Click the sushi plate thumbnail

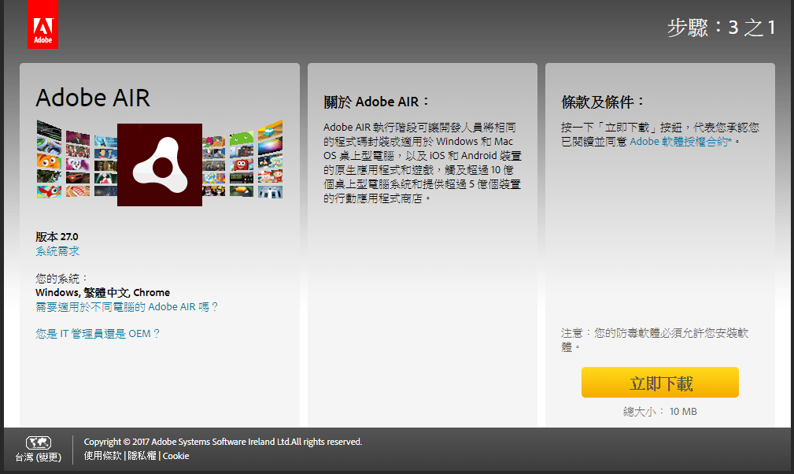coord(77,190)
